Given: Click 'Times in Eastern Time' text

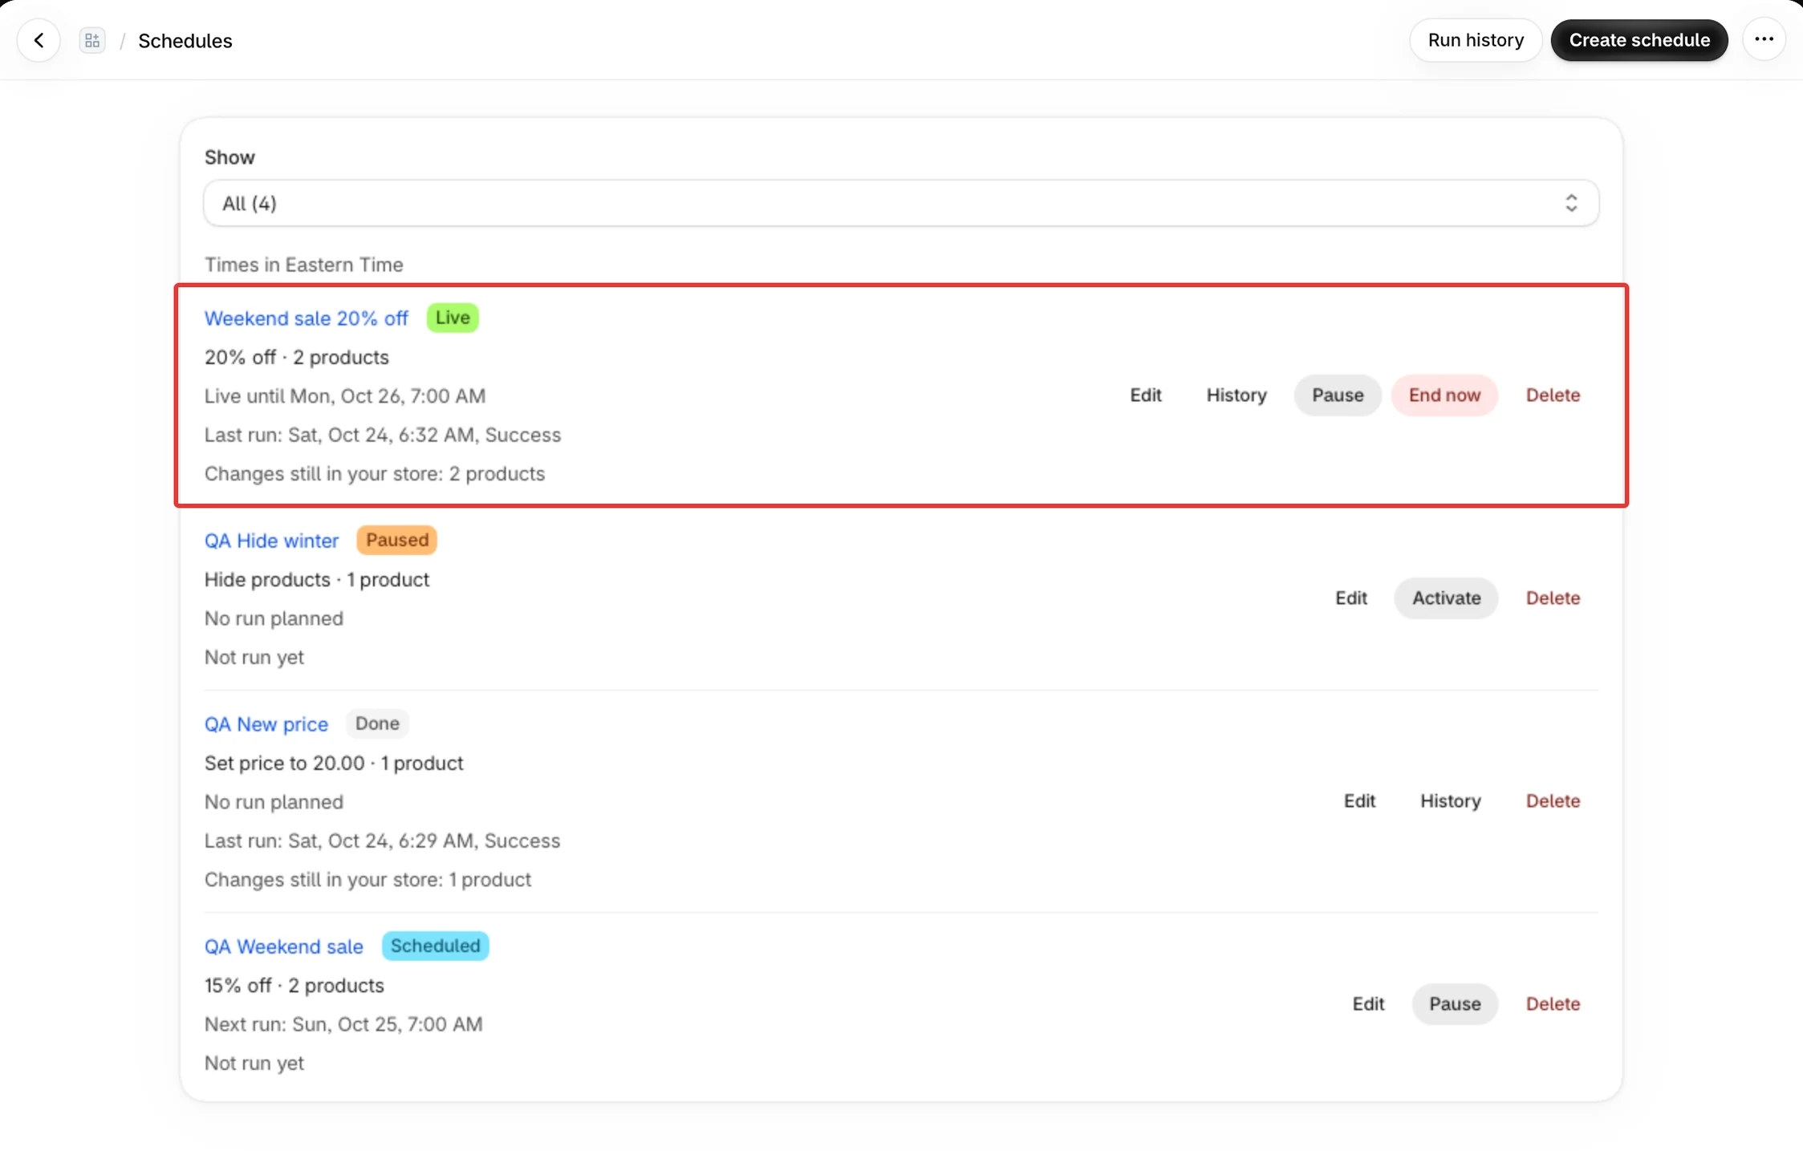Looking at the screenshot, I should tap(303, 265).
